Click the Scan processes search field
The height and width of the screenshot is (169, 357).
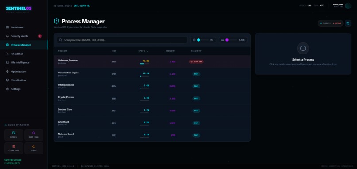(x=122, y=40)
